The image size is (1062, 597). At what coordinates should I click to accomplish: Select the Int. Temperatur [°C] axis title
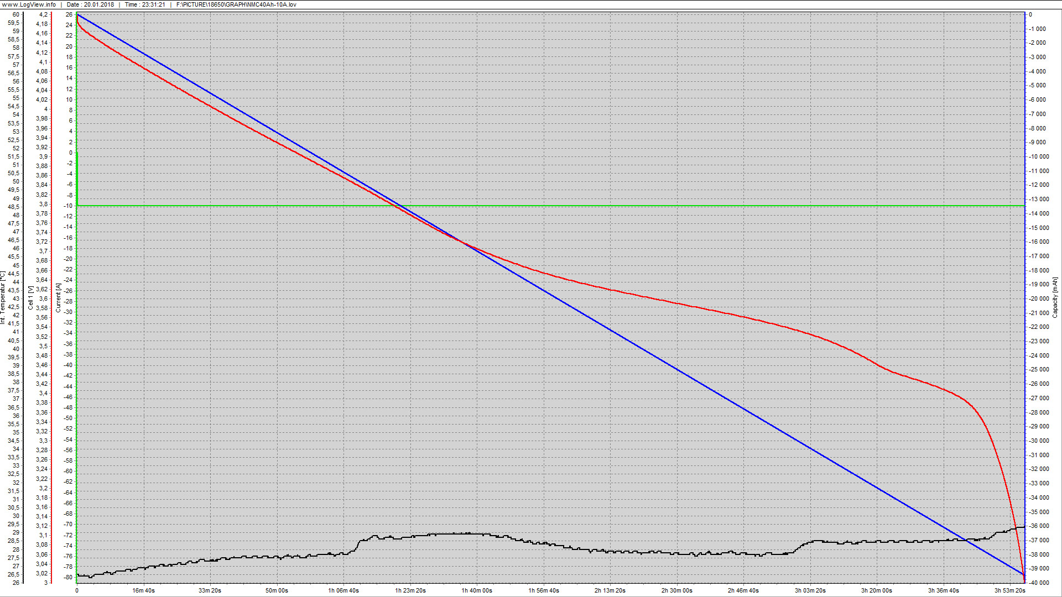pos(3,297)
